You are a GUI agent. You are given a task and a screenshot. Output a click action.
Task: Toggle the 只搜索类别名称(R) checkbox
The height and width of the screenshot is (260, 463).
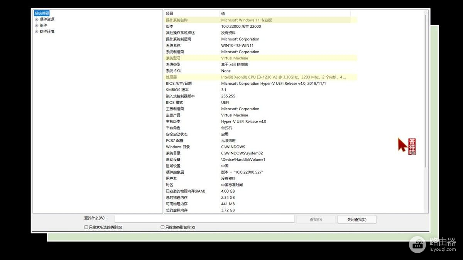click(162, 227)
